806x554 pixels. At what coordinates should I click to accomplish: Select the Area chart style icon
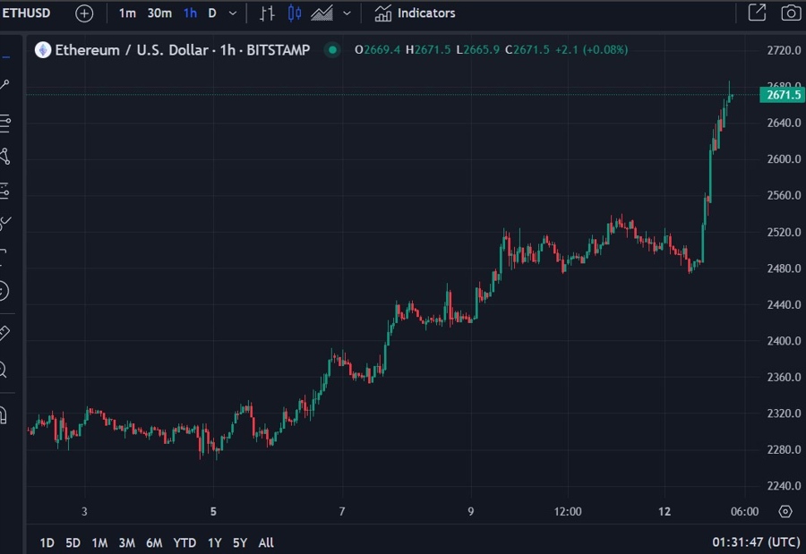(322, 13)
